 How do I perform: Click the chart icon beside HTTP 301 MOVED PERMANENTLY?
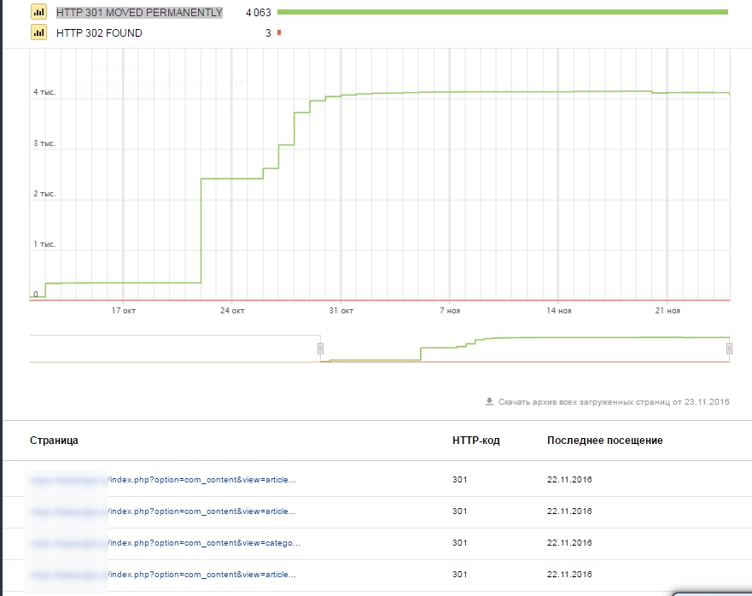[x=38, y=13]
